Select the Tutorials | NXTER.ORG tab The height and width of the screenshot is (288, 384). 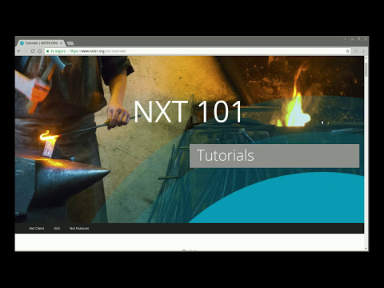click(x=41, y=43)
